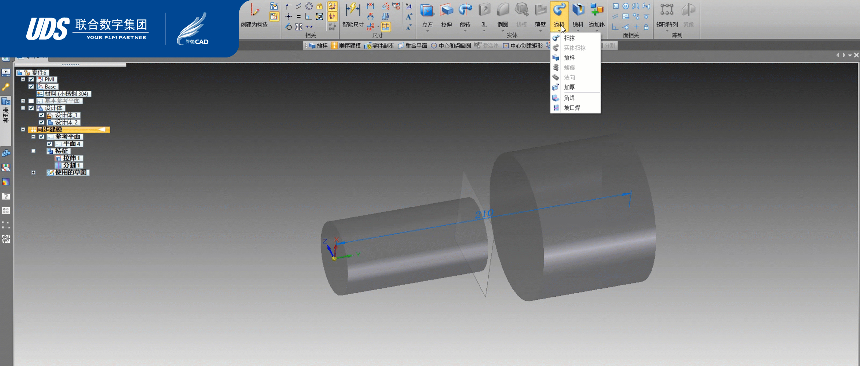The width and height of the screenshot is (860, 366).
Task: Click 顺序建模 in the quick toolbar
Action: click(346, 45)
